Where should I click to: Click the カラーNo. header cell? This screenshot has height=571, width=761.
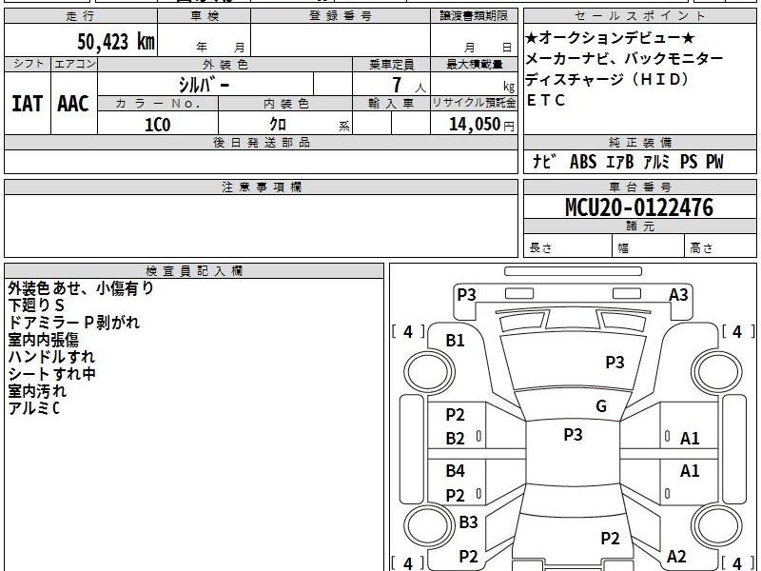158,104
